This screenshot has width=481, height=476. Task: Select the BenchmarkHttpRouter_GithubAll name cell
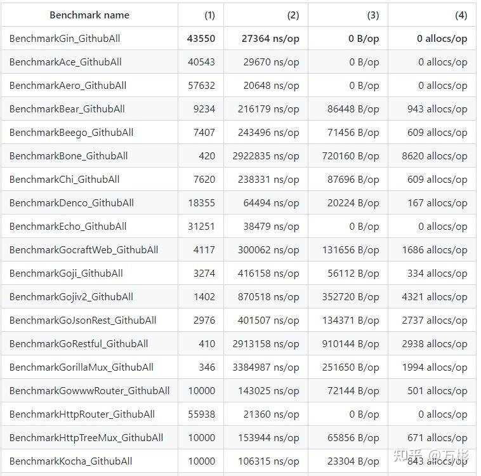click(82, 414)
